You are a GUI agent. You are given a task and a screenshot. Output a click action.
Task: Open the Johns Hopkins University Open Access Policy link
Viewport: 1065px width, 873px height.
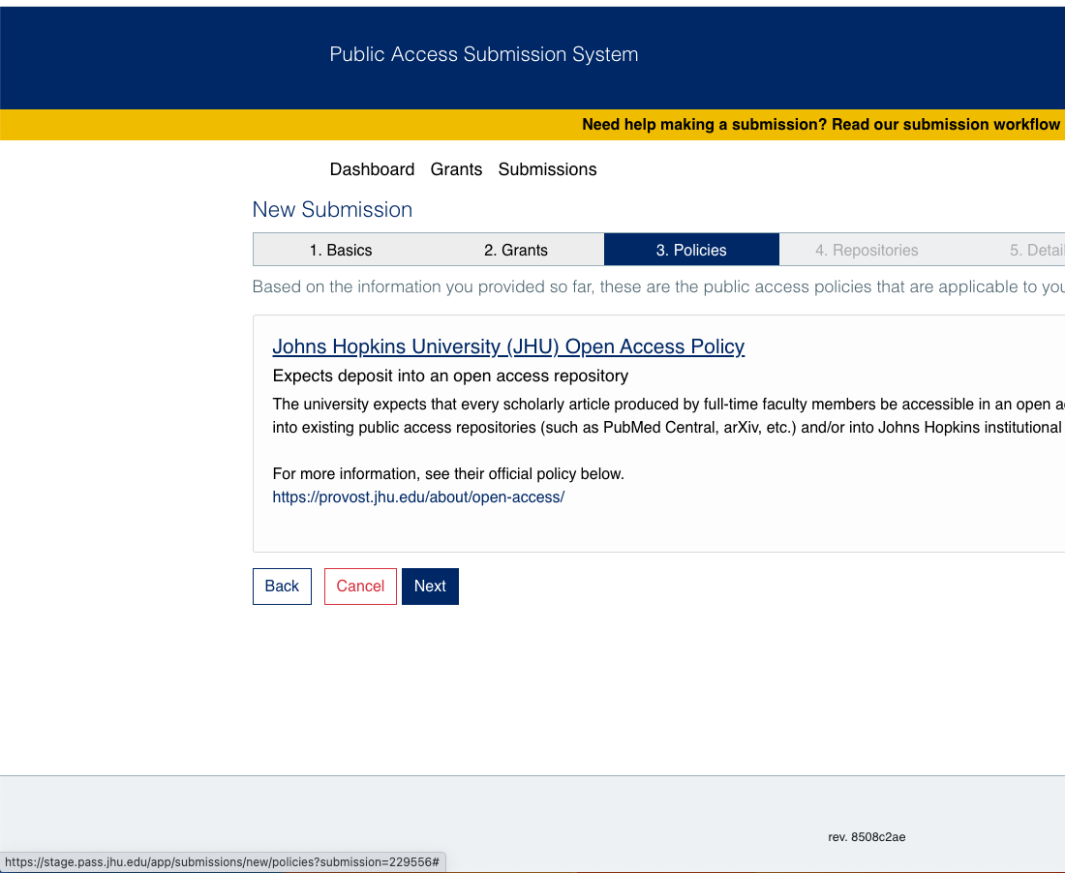508,346
